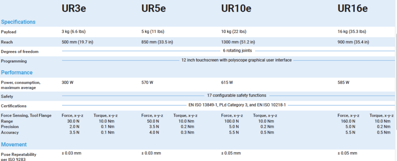The height and width of the screenshot is (161, 397).
Task: Select the Performance section heading
Action: click(17, 73)
